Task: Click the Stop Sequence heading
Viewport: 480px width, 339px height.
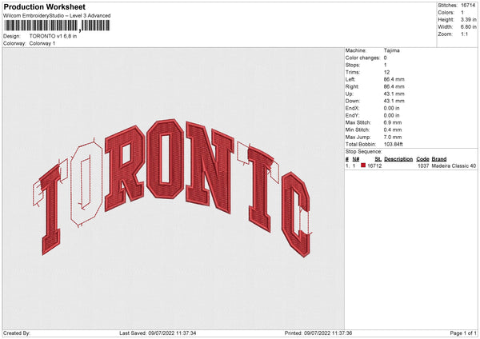Action: 364,152
